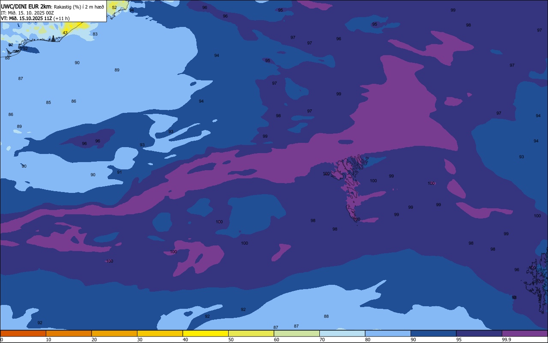
Task: Click the "83" humidity value on the map
Action: 95,34
